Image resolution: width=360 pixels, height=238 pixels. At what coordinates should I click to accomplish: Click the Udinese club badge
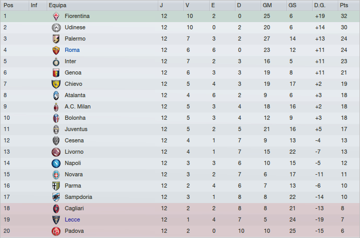click(x=56, y=27)
